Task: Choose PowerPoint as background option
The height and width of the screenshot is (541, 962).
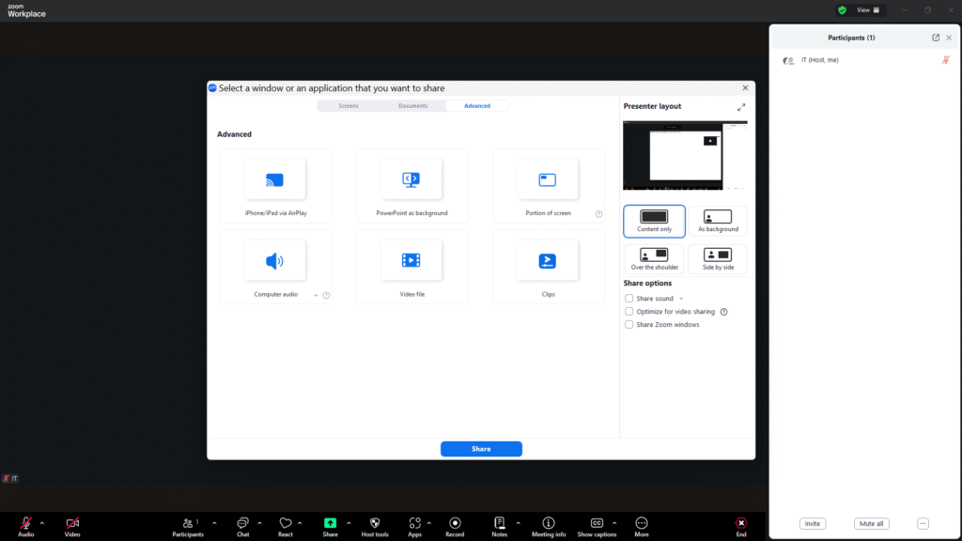Action: coord(411,186)
